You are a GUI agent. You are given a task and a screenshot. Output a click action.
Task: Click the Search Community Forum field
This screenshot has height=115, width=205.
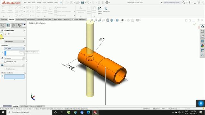pyautogui.click(x=171, y=3)
